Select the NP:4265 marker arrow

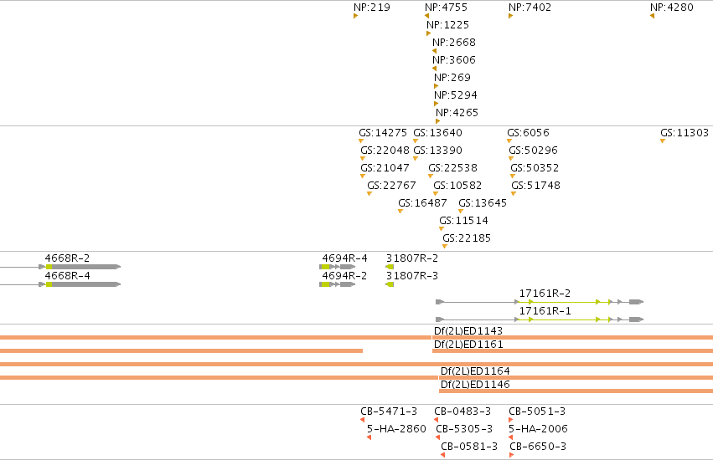[437, 121]
